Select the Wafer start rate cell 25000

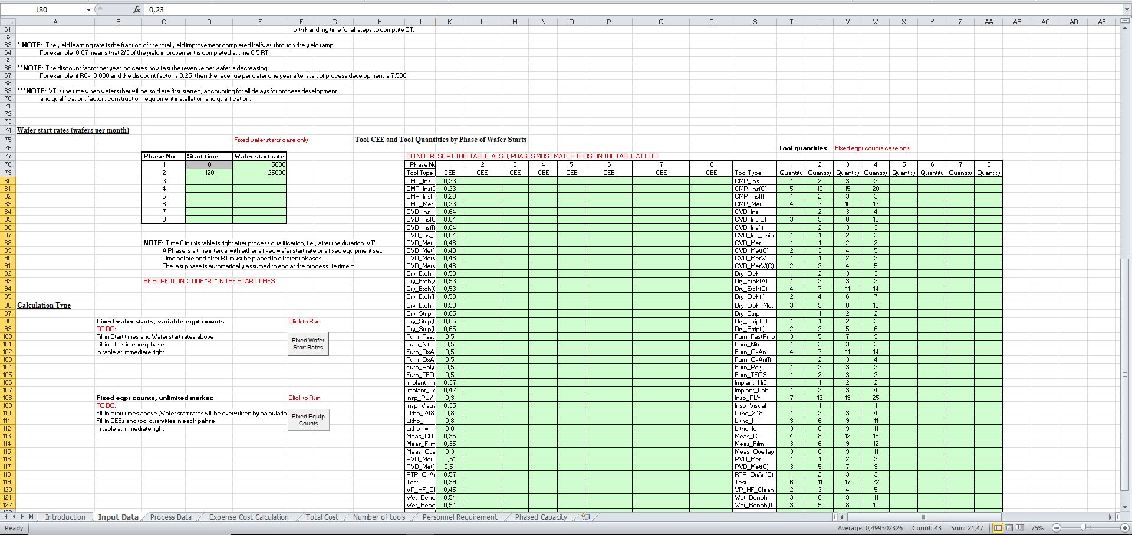point(260,173)
